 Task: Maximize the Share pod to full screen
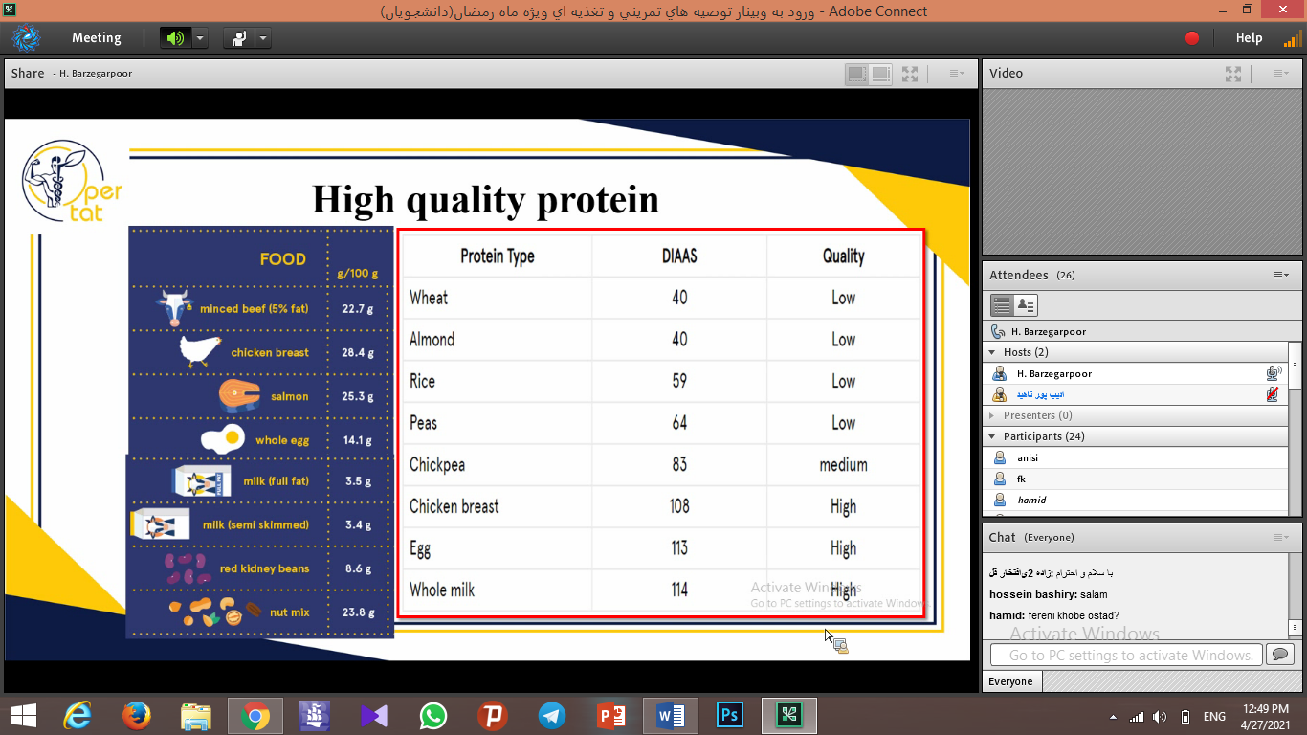(910, 74)
